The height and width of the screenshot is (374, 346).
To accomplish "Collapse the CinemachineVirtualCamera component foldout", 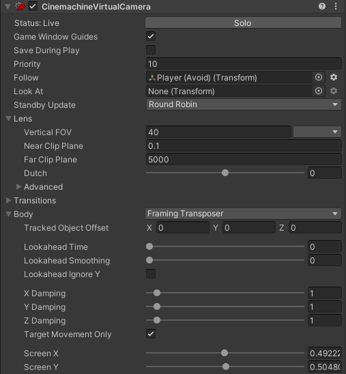I will tap(8, 6).
